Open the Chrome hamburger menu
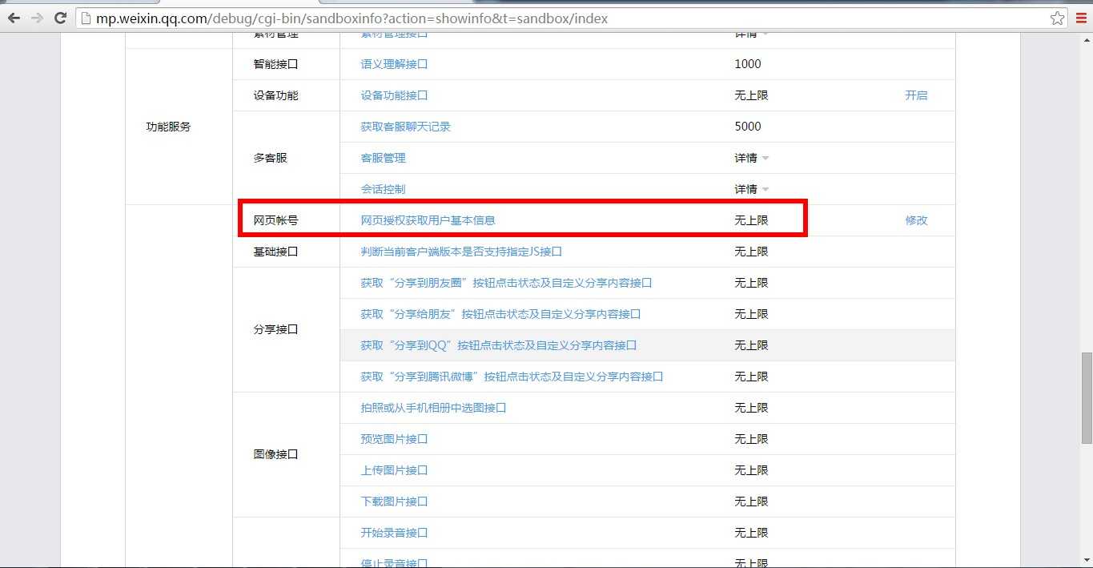The height and width of the screenshot is (568, 1093). 1081,18
